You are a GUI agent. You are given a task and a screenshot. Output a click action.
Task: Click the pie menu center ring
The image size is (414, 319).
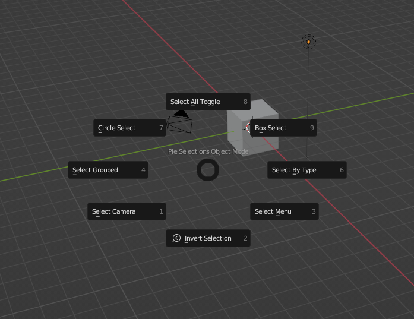pyautogui.click(x=208, y=170)
